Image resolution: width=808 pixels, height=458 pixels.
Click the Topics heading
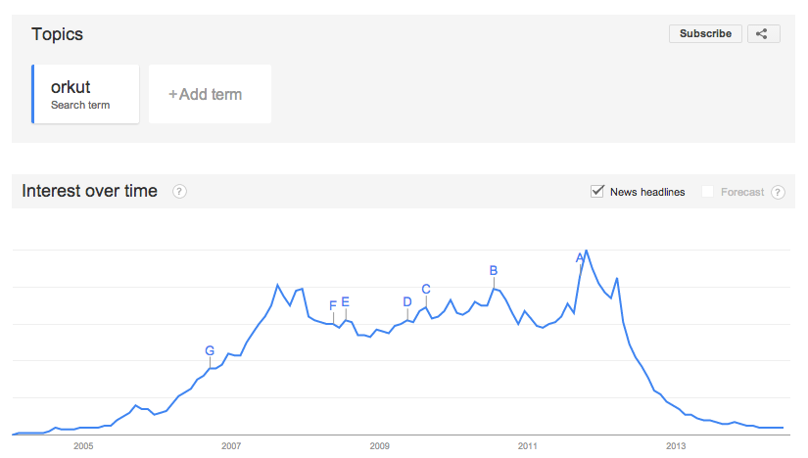point(57,34)
